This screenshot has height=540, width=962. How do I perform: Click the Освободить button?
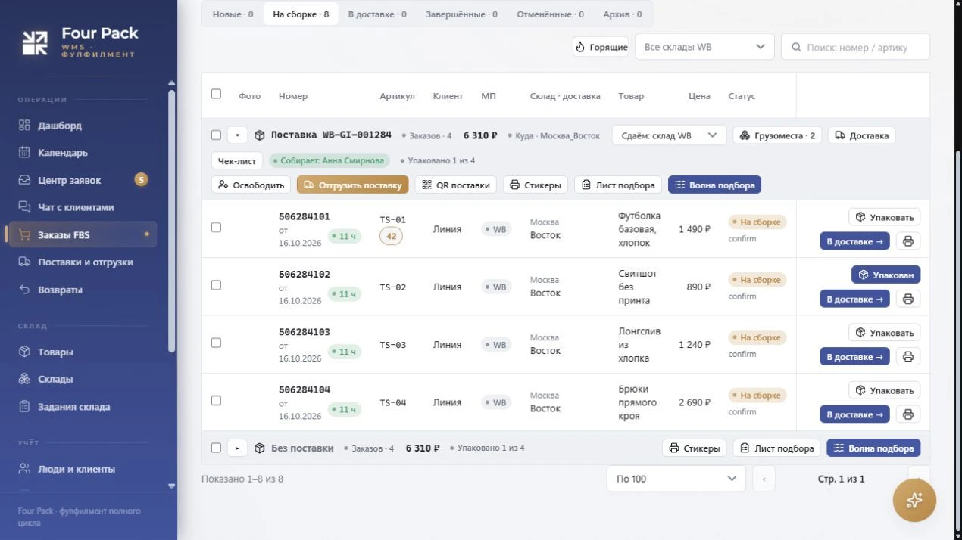(x=251, y=185)
